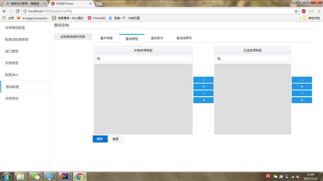323x181 pixels.
Task: Open 配置项数据管理 in the sidebar
Action: (x=17, y=40)
